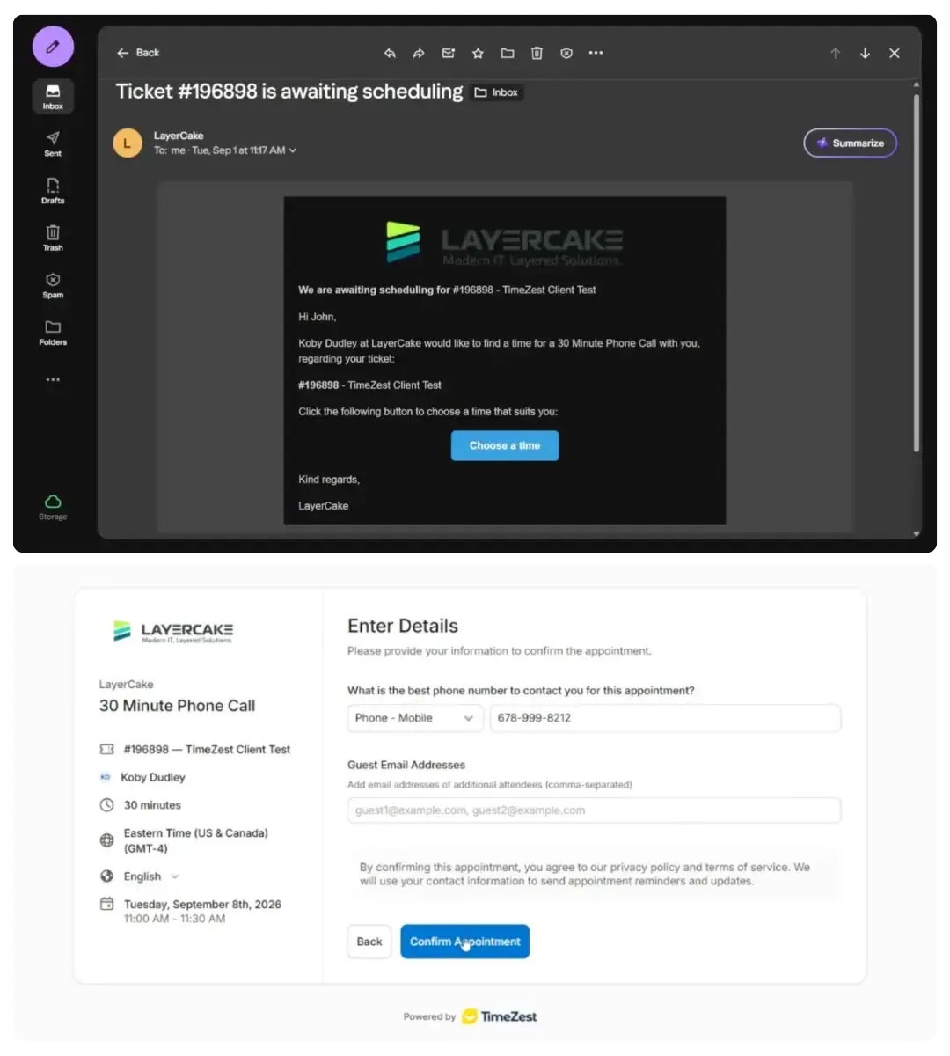Click the sender name 'LayerCake' in header

point(179,136)
